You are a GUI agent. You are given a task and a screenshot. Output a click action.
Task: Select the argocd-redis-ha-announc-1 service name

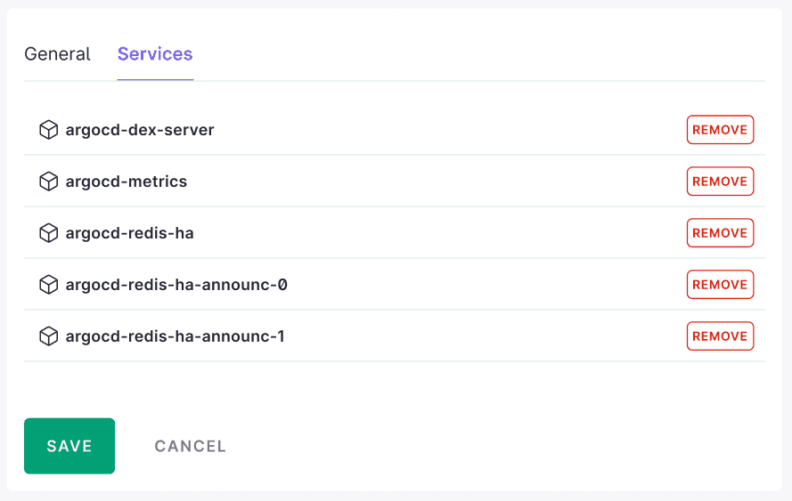[x=176, y=336]
